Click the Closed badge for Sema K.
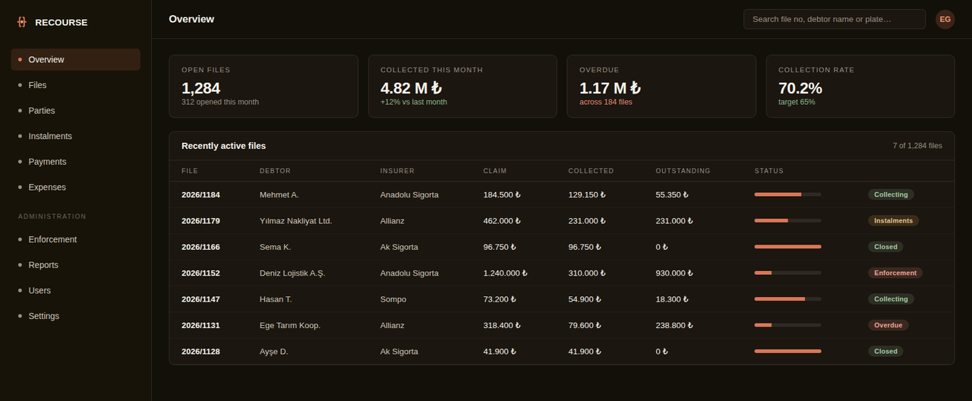 click(885, 247)
